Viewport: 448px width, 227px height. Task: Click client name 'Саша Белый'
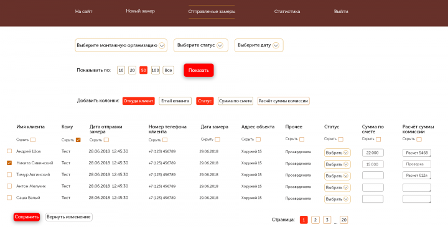tap(28, 198)
